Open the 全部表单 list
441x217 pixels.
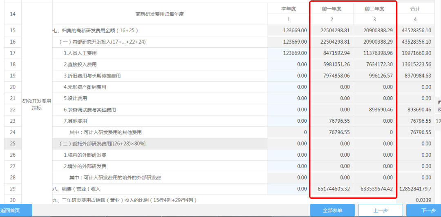332,210
